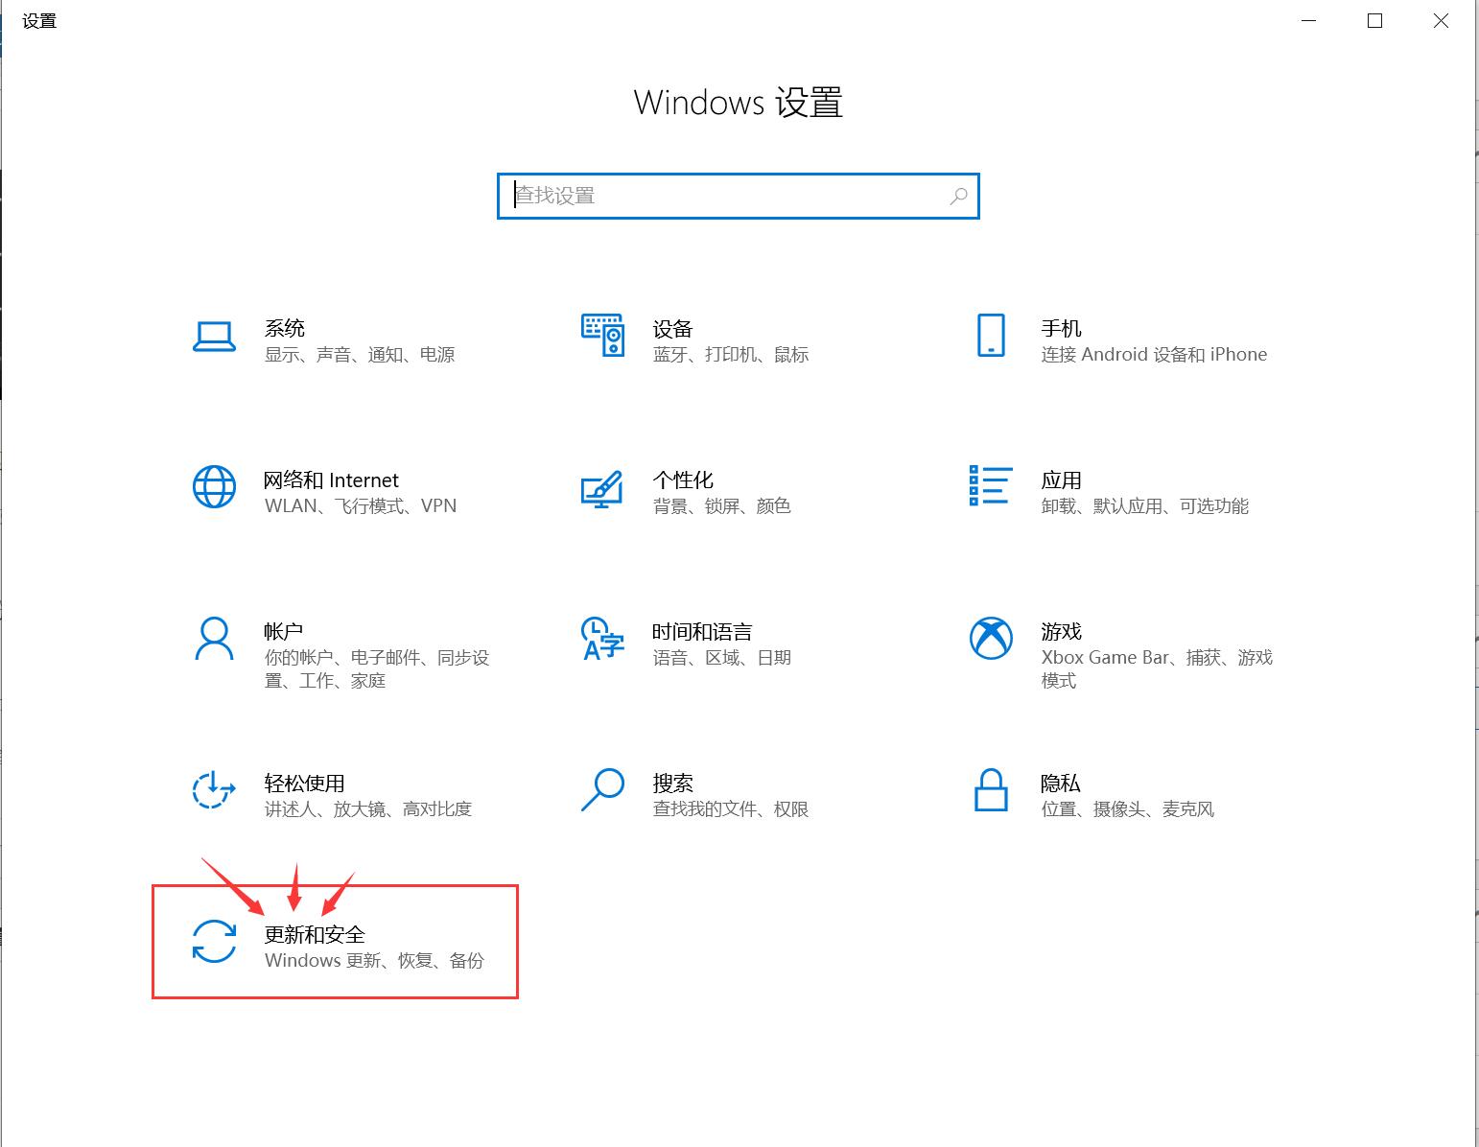
Task: Click the Accounts (帐户) person icon
Action: pos(214,639)
